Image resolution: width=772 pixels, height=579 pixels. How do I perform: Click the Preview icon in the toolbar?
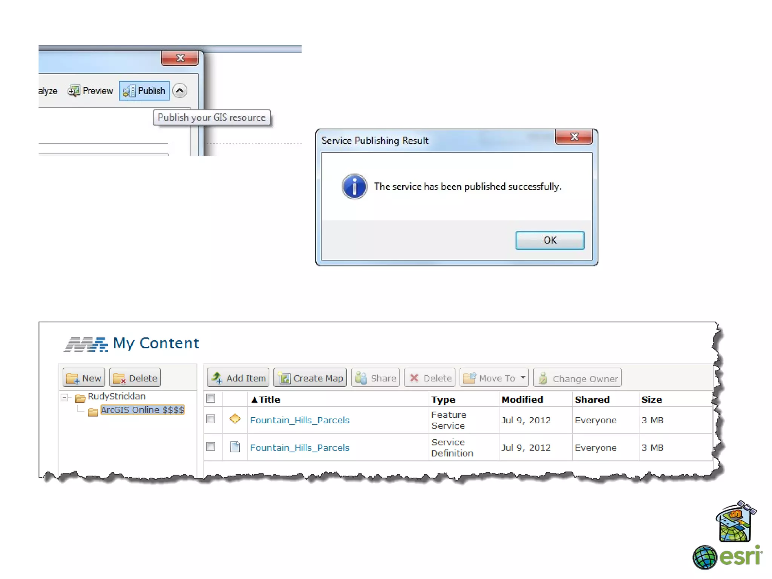coord(74,91)
